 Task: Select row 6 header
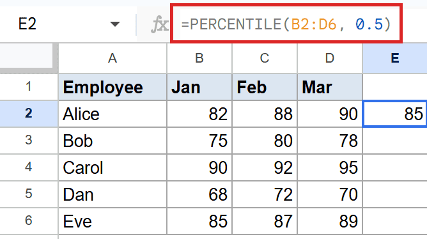pyautogui.click(x=29, y=220)
